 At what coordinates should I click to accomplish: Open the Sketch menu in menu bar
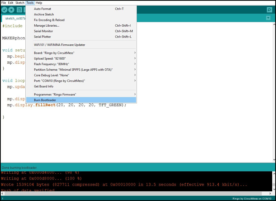pyautogui.click(x=20, y=3)
